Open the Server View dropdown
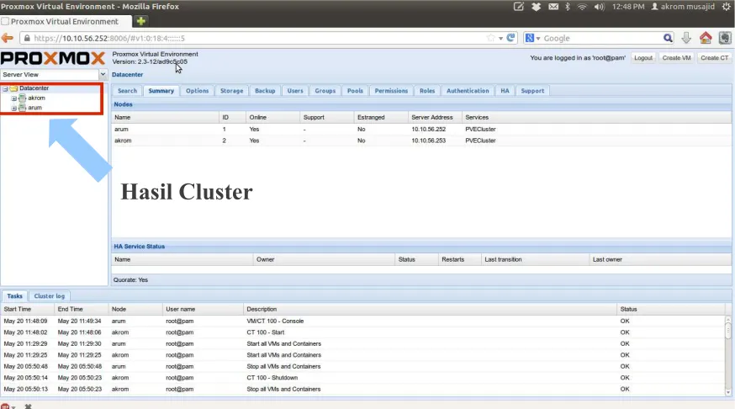The height and width of the screenshot is (409, 735). click(x=103, y=74)
